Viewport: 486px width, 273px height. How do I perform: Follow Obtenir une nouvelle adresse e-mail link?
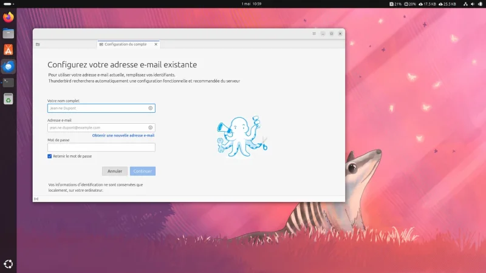[123, 135]
